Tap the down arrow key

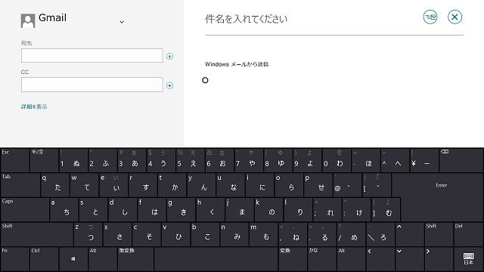pos(409,258)
